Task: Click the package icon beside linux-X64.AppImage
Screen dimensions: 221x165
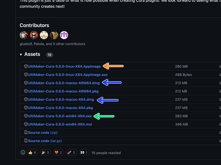Action: click(x=26, y=66)
